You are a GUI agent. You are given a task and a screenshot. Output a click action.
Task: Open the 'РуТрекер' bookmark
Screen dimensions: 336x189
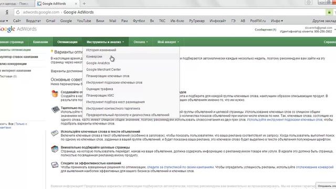[x=197, y=21]
